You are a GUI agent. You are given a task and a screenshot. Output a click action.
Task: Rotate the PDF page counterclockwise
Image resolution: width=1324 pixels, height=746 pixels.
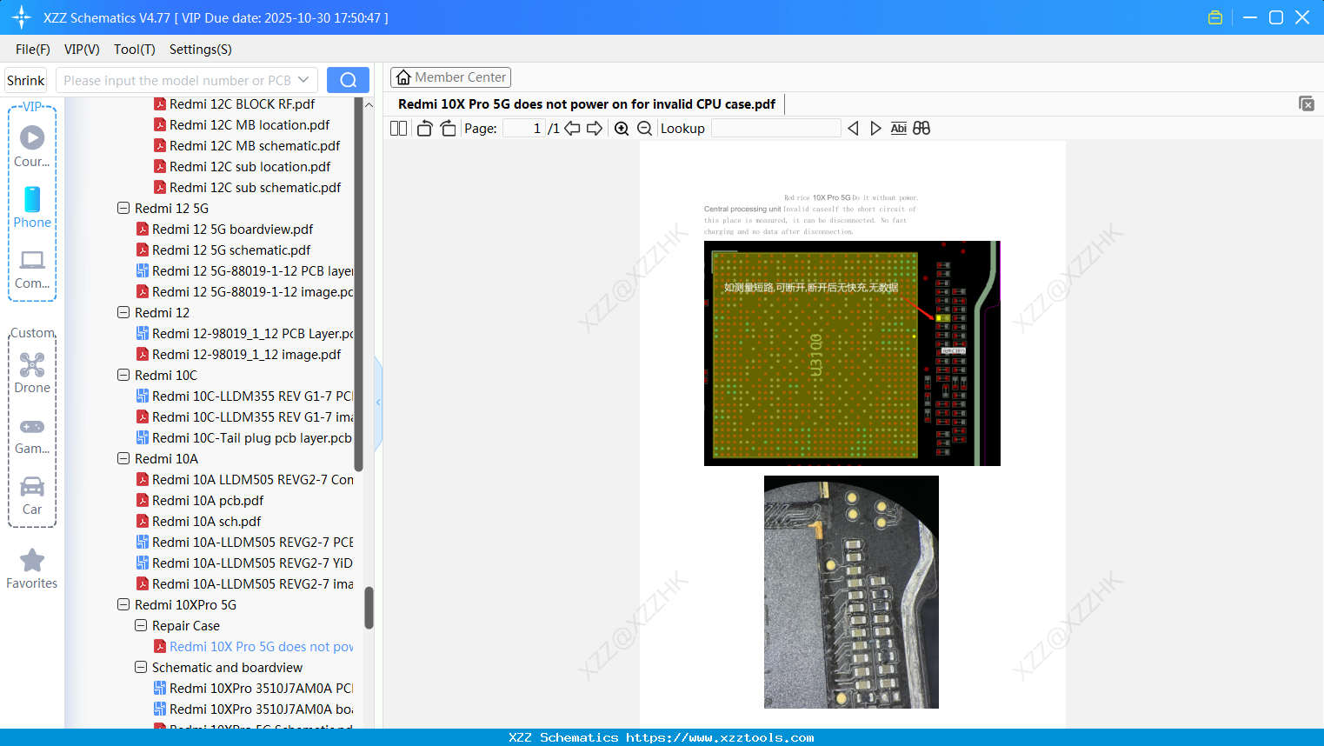click(423, 127)
